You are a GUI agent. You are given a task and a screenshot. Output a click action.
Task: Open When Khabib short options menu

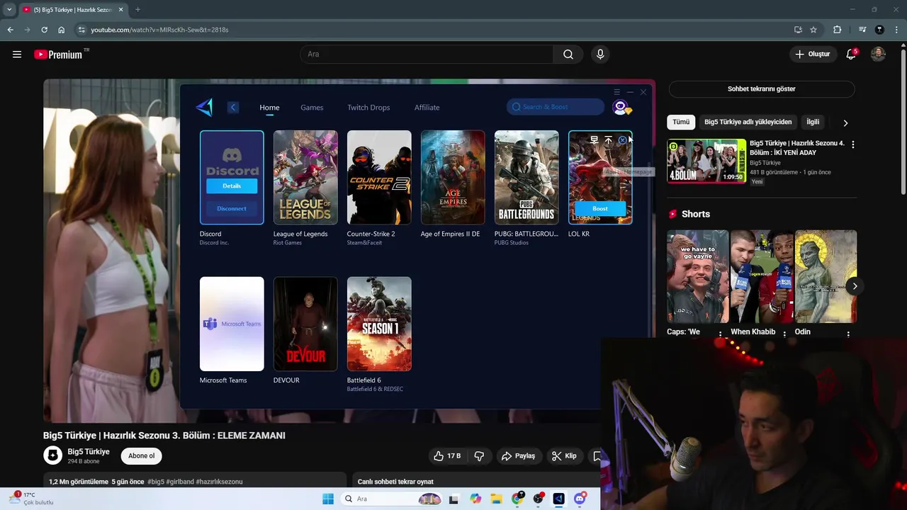pyautogui.click(x=784, y=334)
